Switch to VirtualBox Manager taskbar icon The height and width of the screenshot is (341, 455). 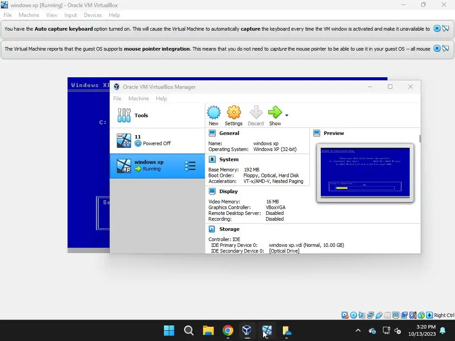point(247,330)
